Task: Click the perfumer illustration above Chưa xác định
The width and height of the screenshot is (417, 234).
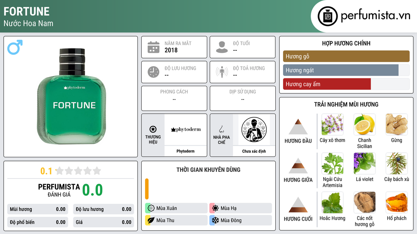Action: point(254,130)
